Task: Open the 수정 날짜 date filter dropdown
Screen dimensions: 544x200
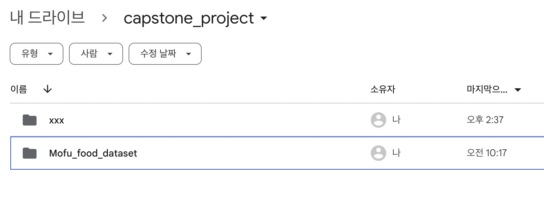Action: coord(165,54)
